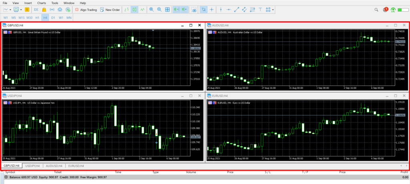Click the zoom out magnifier icon
This screenshot has height=184, width=410.
(159, 10)
